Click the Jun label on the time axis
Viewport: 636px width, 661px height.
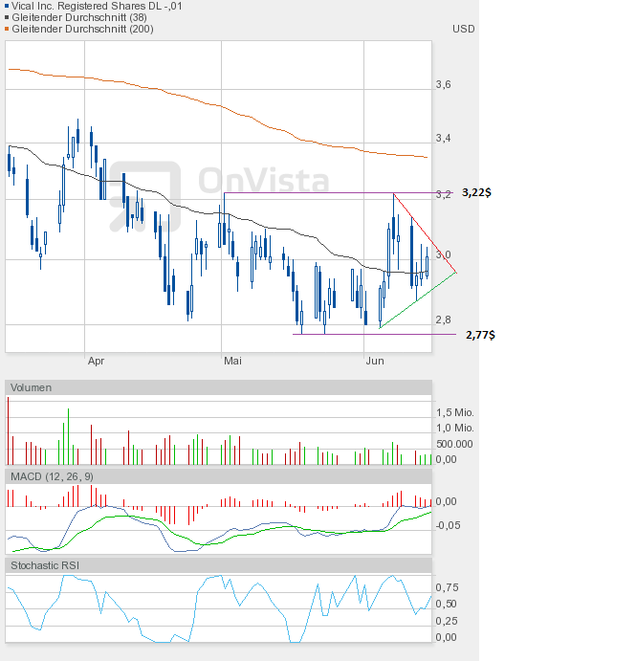[x=376, y=361]
